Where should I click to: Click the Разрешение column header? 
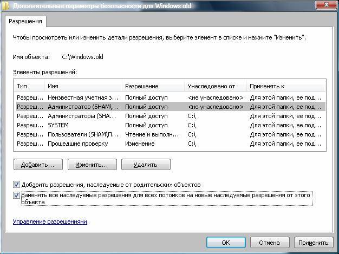tap(154, 86)
